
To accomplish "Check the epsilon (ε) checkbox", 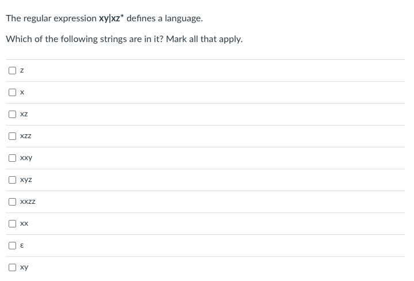I will [12, 246].
